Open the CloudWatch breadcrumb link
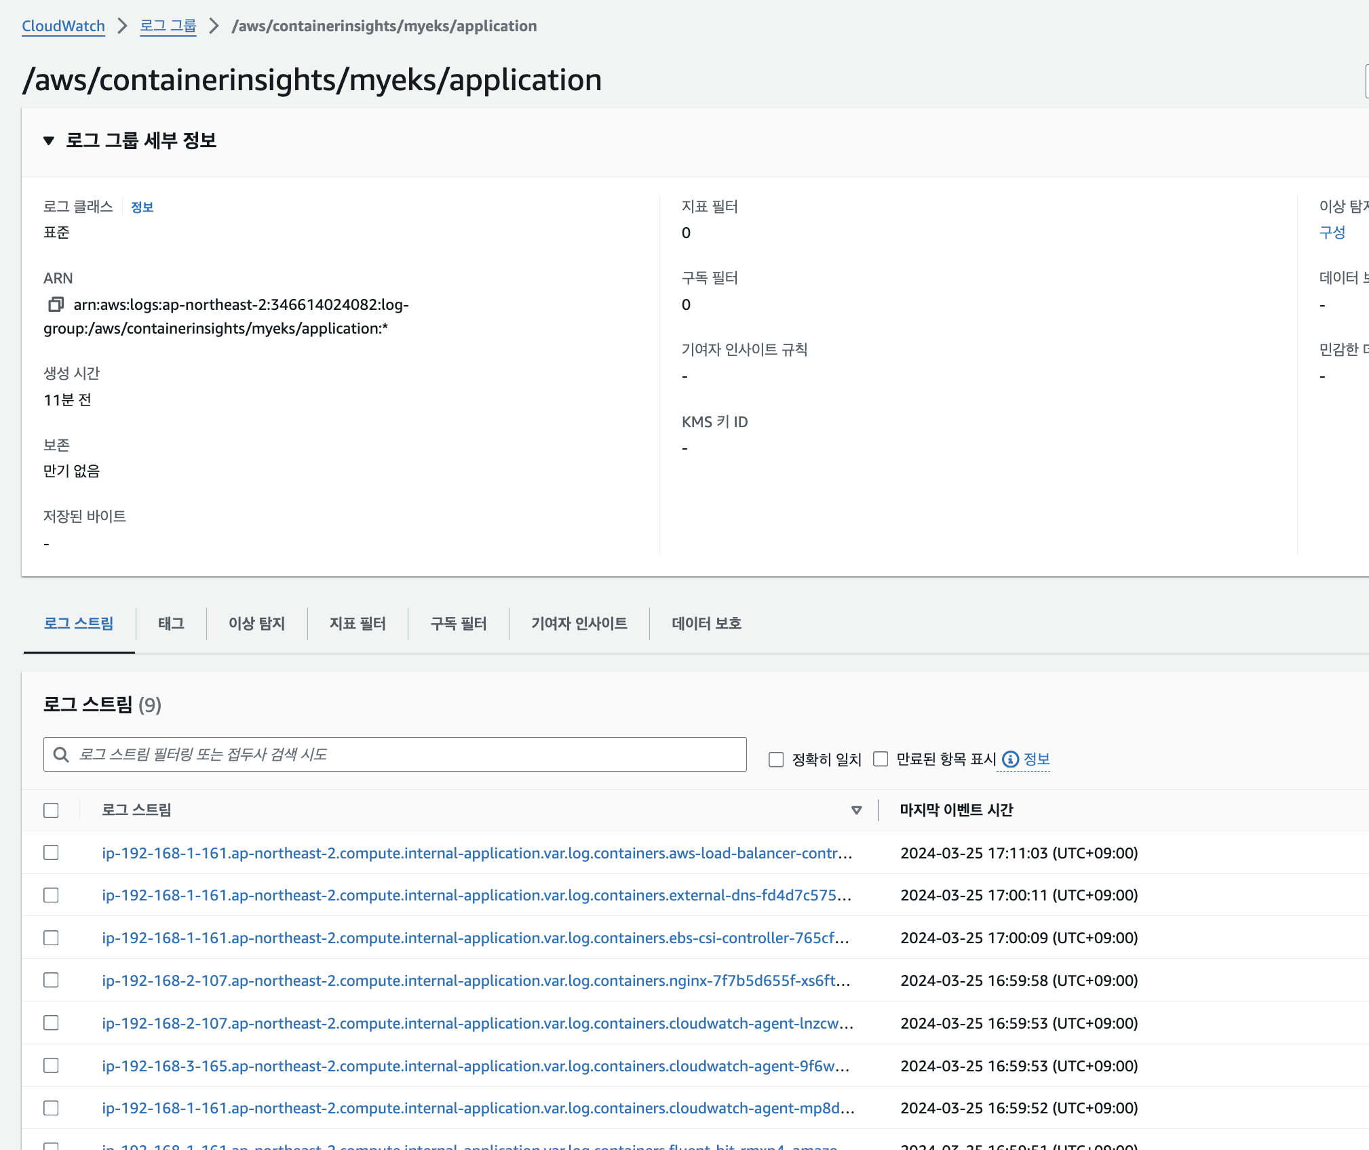 coord(63,26)
